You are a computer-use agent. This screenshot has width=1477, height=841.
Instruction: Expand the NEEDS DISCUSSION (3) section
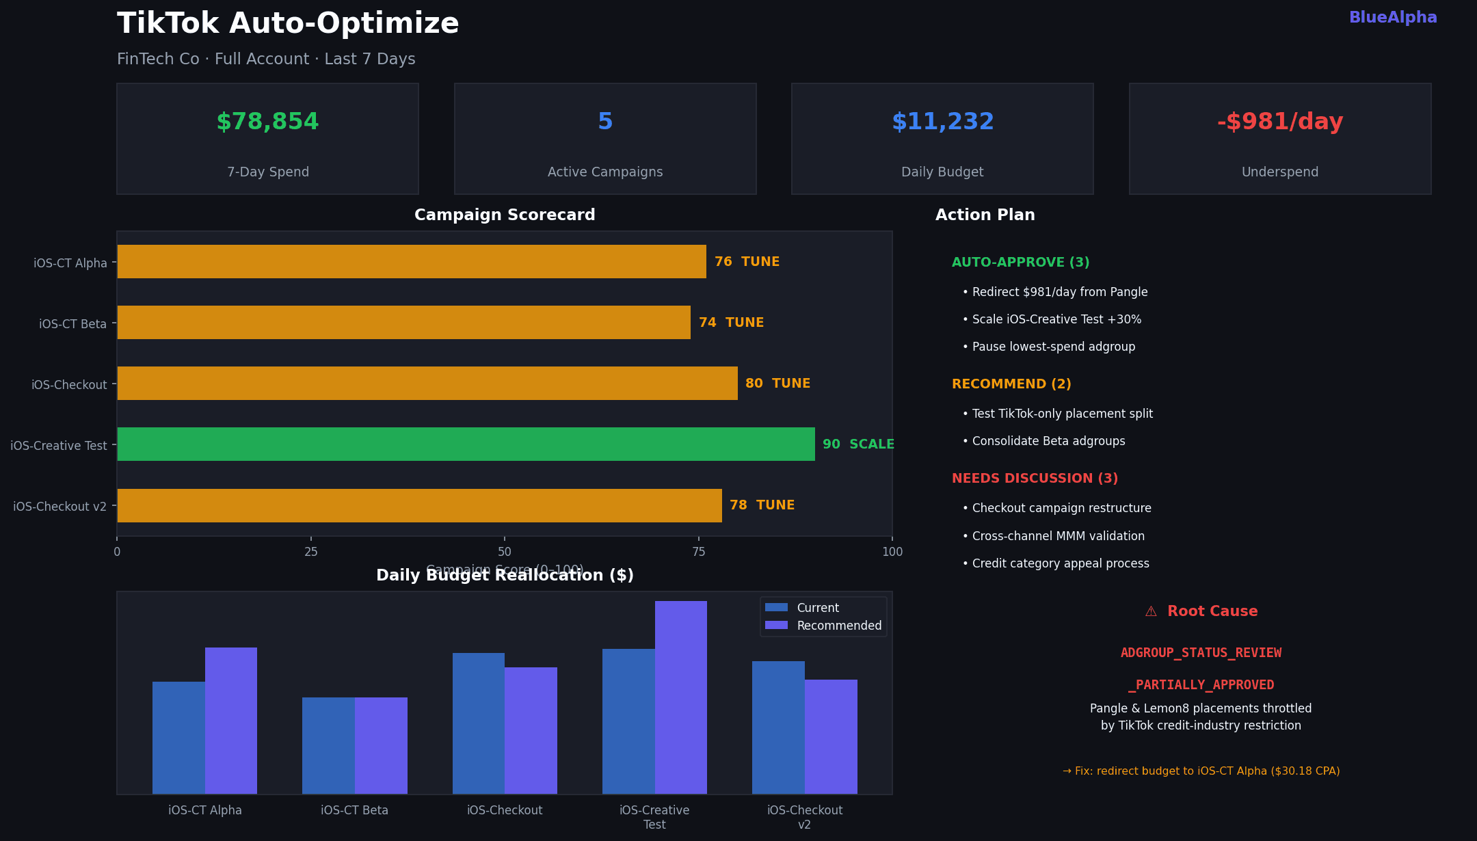click(x=1035, y=479)
